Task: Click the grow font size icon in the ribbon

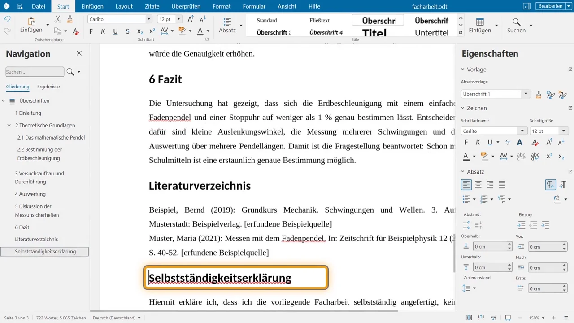Action: coord(191,19)
